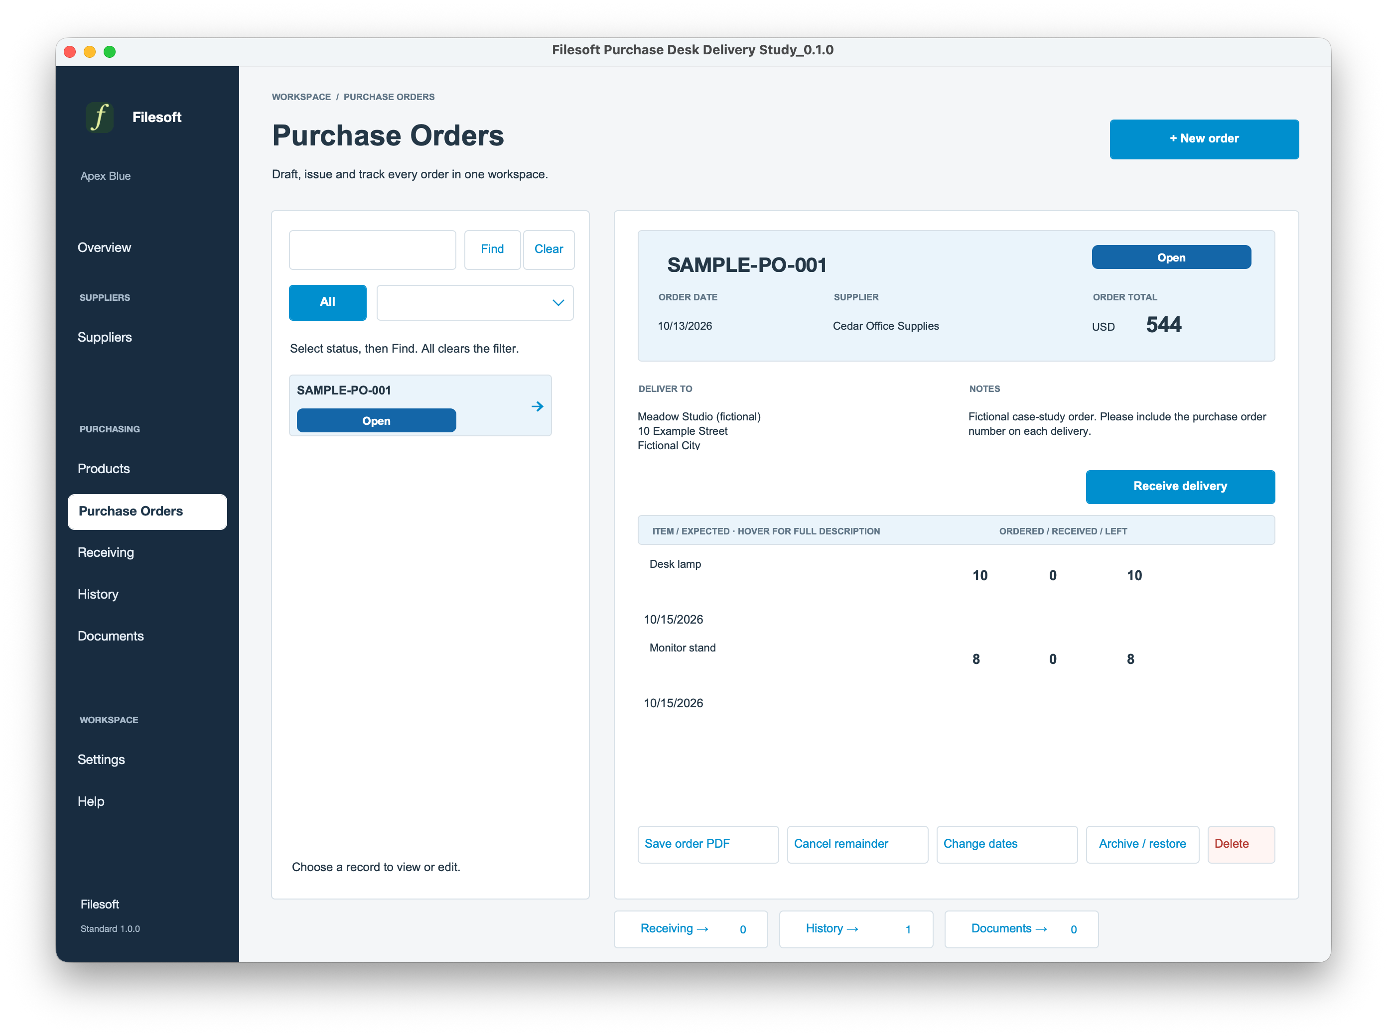
Task: Open the Receiving related records link
Action: pyautogui.click(x=691, y=929)
